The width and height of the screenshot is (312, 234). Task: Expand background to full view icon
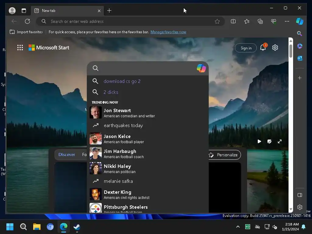[x=280, y=141]
